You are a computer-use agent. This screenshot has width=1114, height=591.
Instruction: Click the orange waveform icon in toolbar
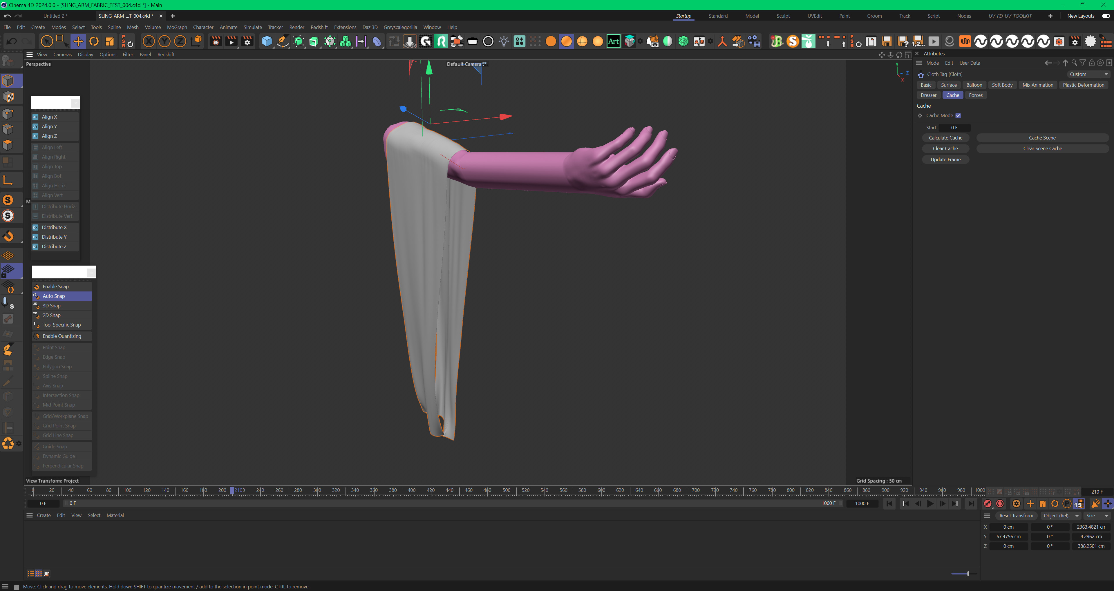(965, 41)
